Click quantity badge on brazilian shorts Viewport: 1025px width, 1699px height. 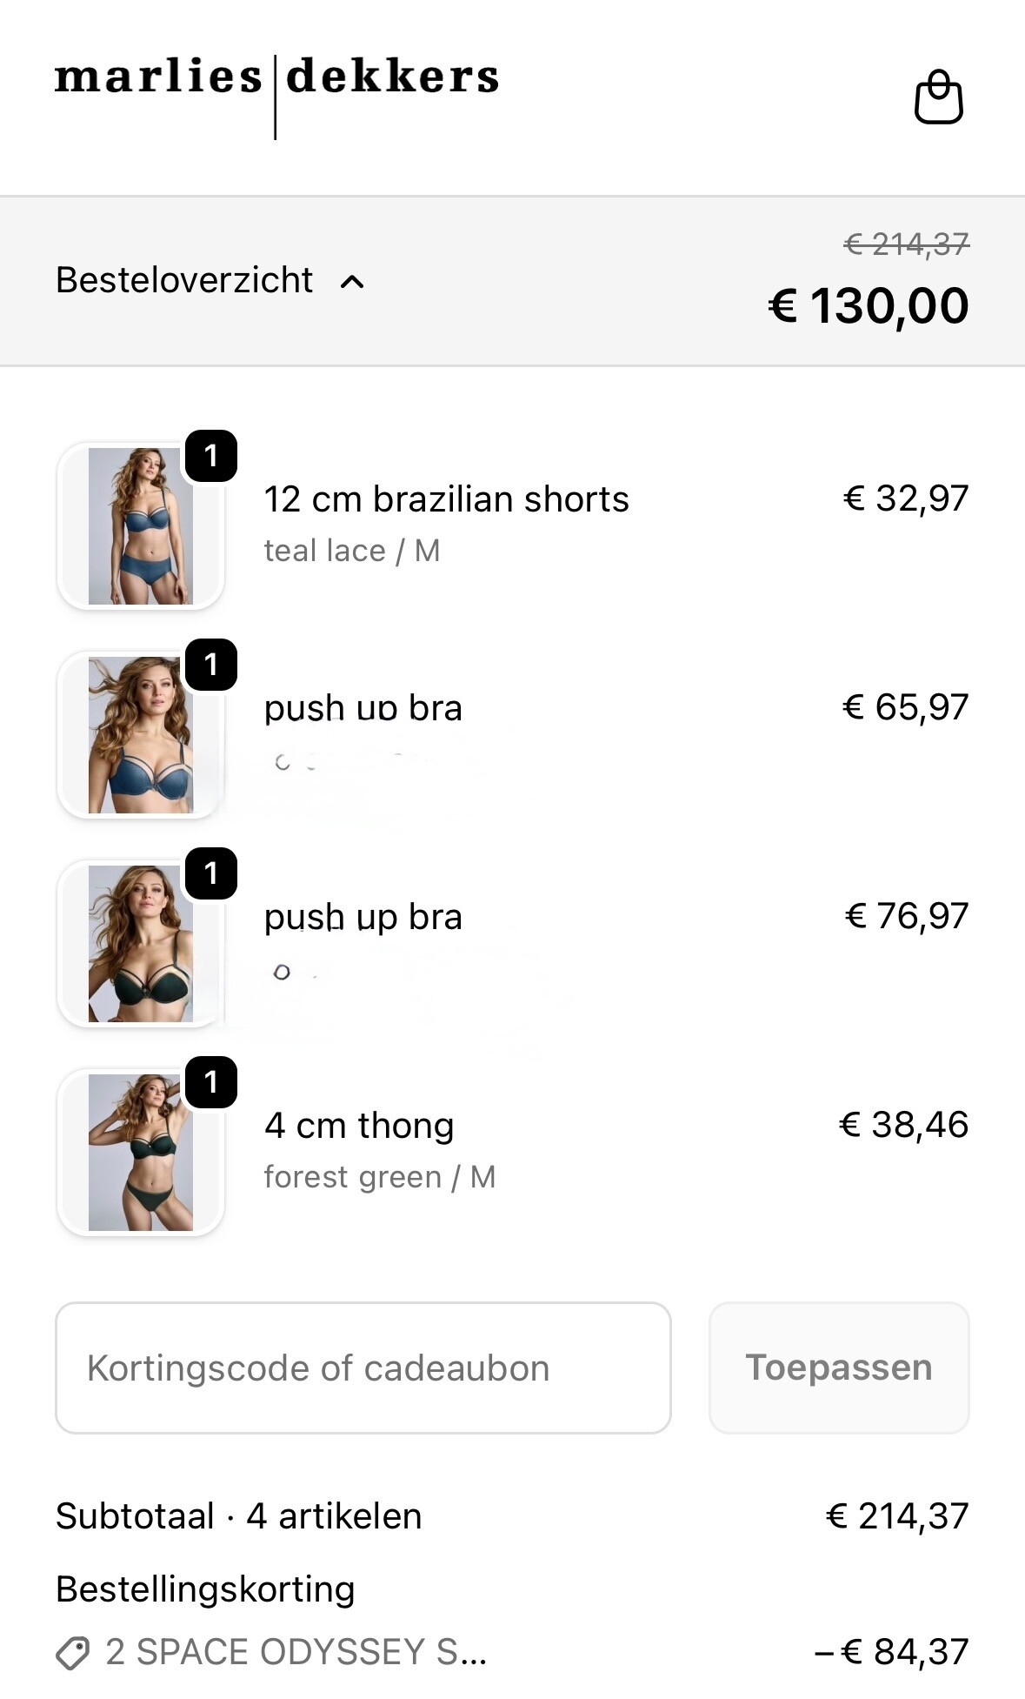click(x=211, y=456)
